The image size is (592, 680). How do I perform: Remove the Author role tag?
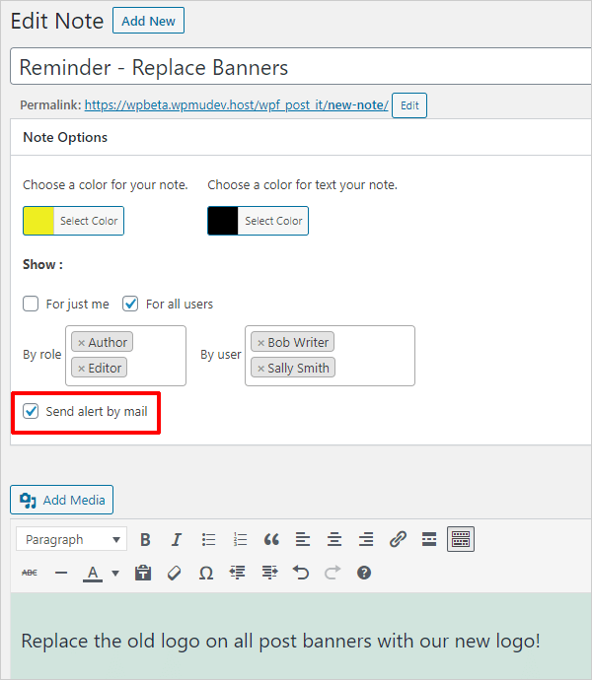click(81, 343)
